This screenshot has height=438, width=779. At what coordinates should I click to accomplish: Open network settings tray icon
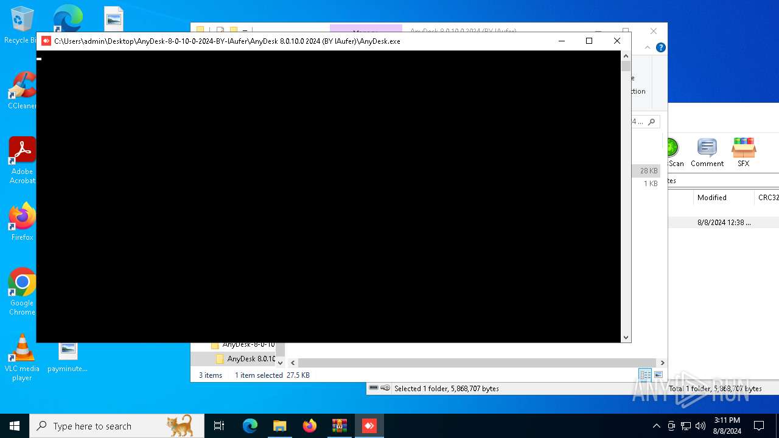[686, 426]
